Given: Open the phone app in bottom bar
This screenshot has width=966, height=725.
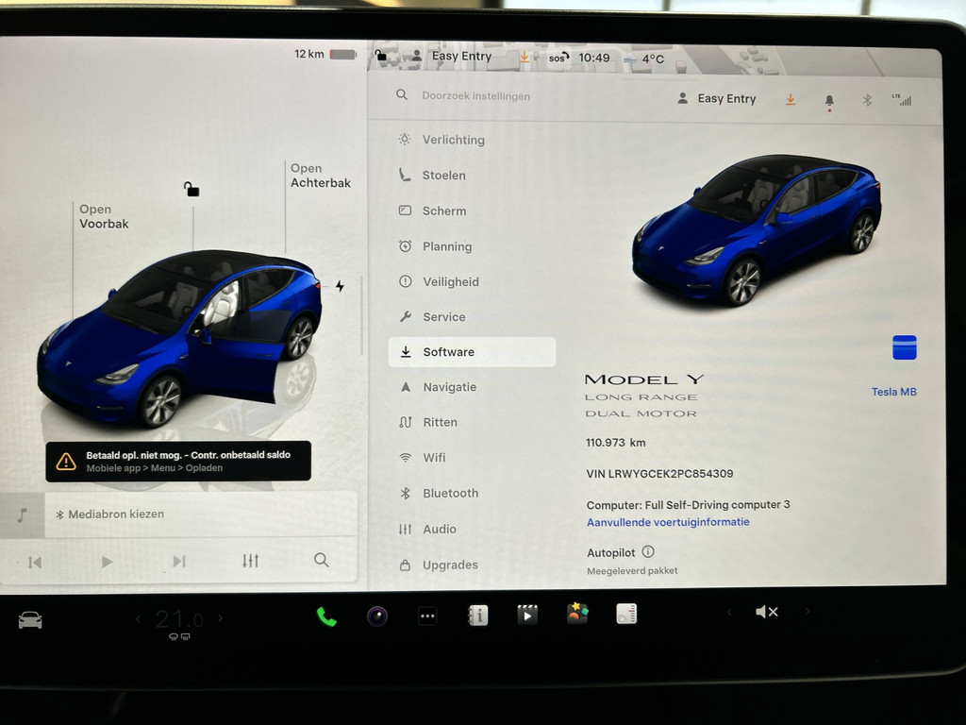Looking at the screenshot, I should point(326,616).
